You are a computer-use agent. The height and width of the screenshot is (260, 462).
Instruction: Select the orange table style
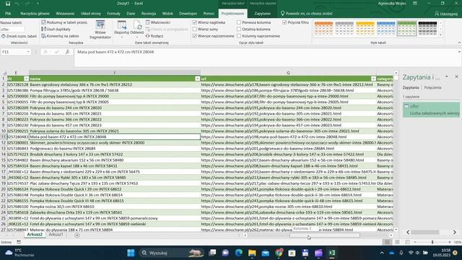[x=323, y=28]
